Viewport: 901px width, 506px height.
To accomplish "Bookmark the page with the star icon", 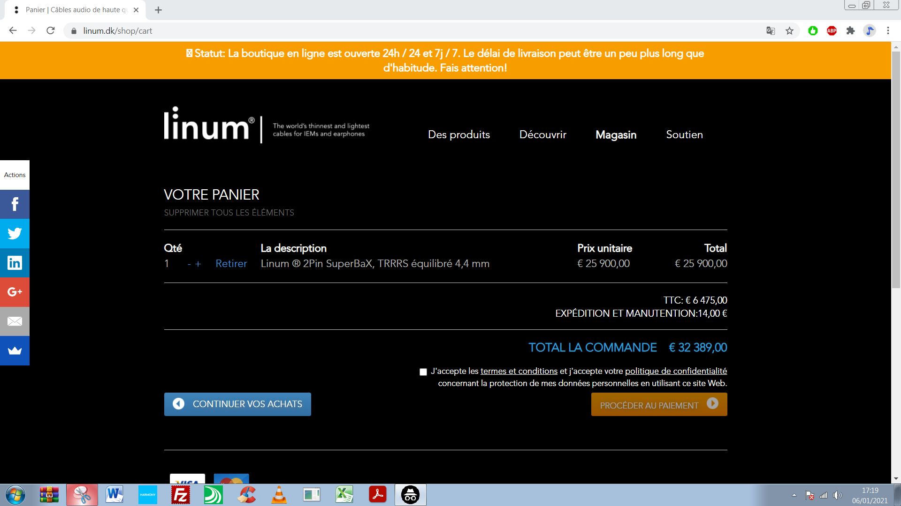I will 789,31.
